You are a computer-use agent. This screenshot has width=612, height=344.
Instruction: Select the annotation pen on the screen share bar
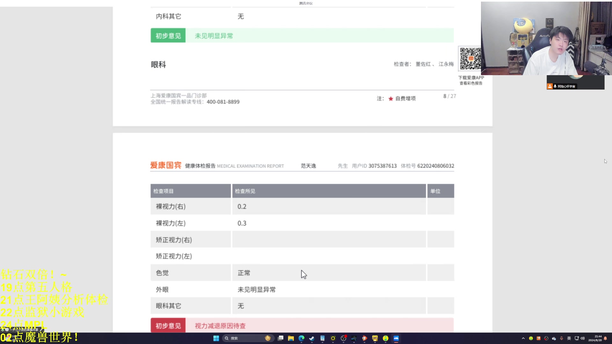click(x=41, y=330)
